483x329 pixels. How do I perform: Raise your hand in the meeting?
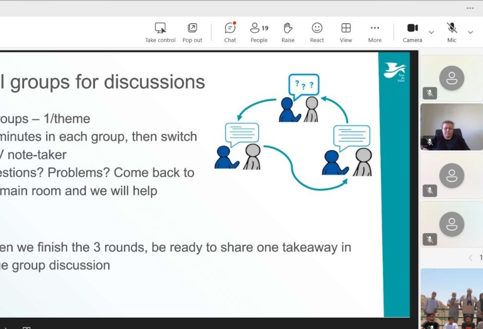[288, 32]
